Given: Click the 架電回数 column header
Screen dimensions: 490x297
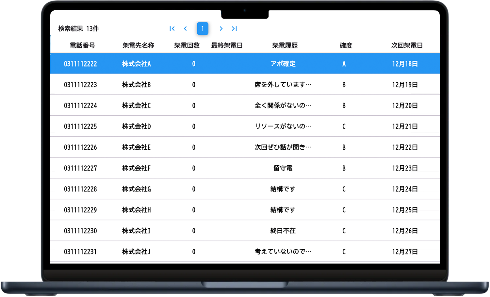Looking at the screenshot, I should [x=187, y=45].
